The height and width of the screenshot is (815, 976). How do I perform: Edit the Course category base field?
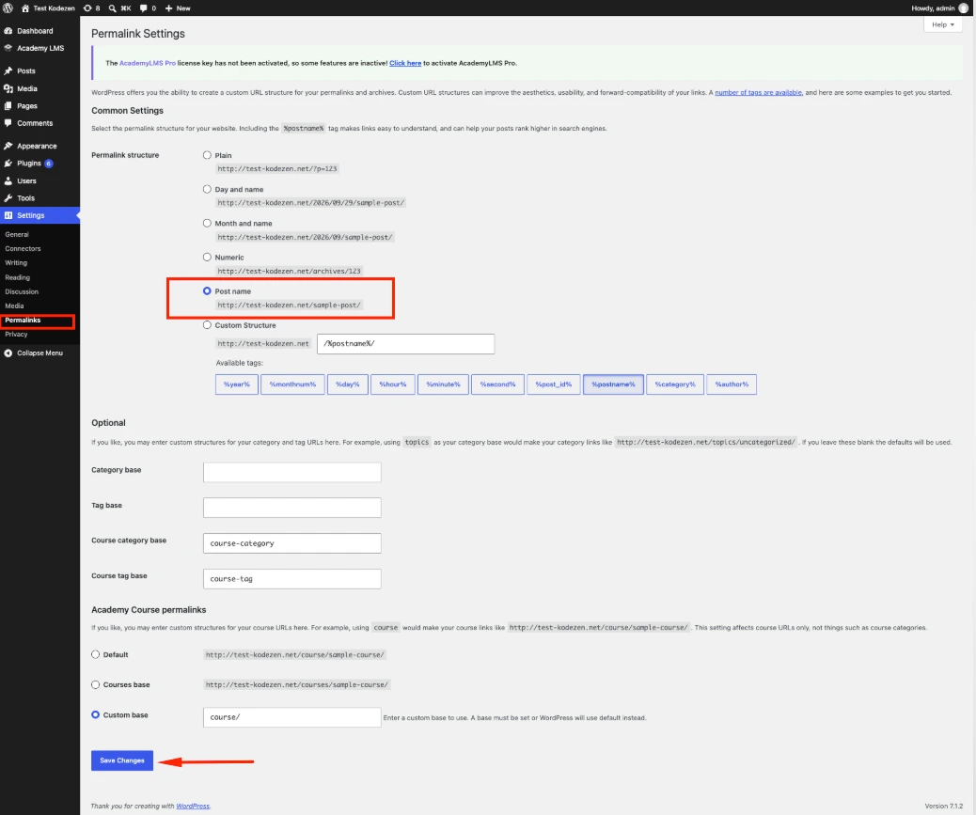291,543
